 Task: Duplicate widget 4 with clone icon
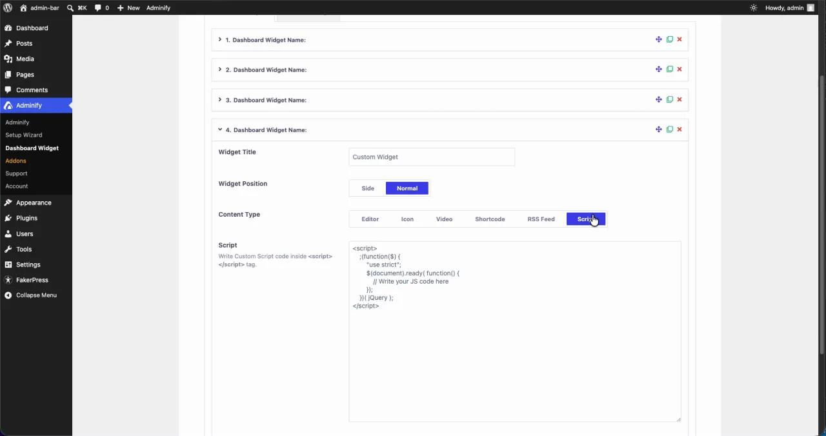tap(669, 129)
